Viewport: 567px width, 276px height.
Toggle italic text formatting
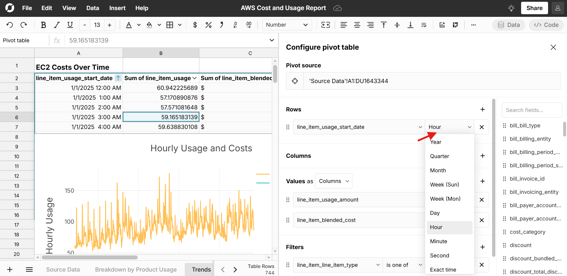tap(57, 25)
